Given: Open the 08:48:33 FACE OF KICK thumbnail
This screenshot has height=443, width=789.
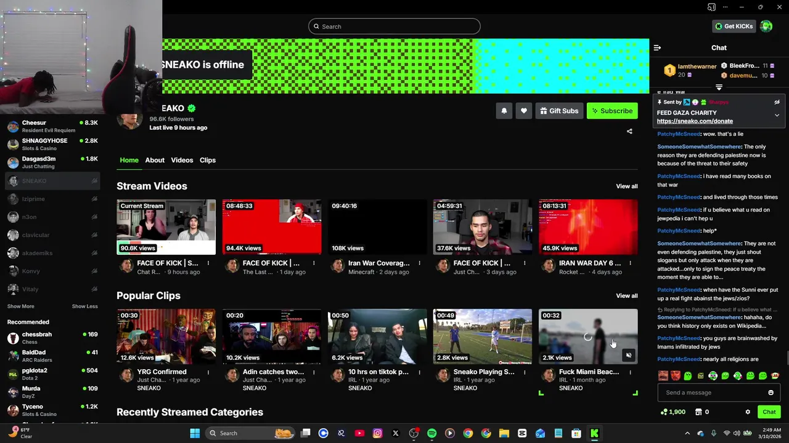Looking at the screenshot, I should click(272, 227).
